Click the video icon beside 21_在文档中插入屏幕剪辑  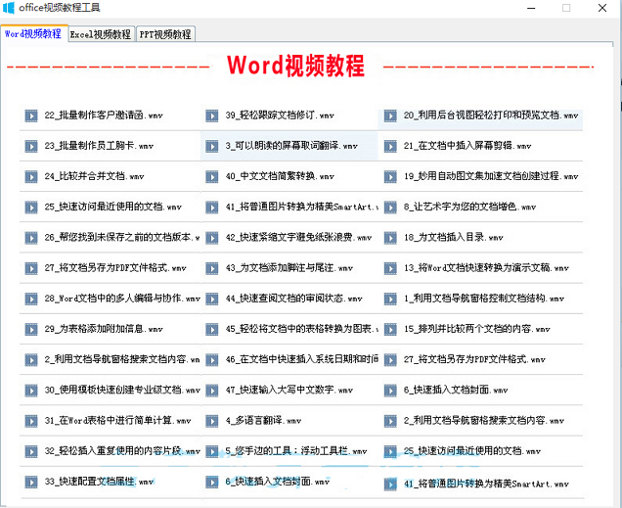coord(390,146)
